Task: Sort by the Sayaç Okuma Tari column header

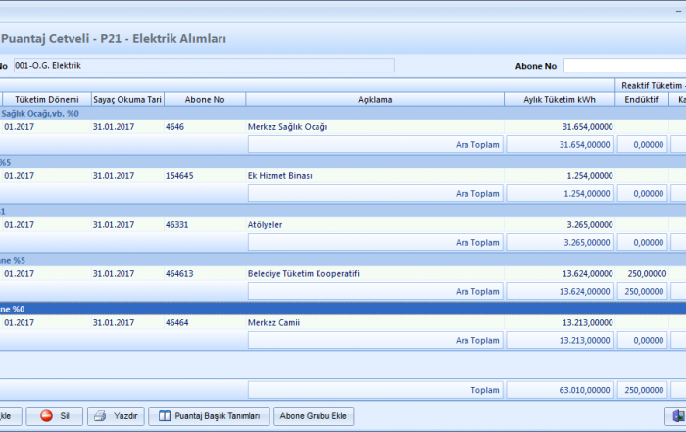Action: coord(125,99)
